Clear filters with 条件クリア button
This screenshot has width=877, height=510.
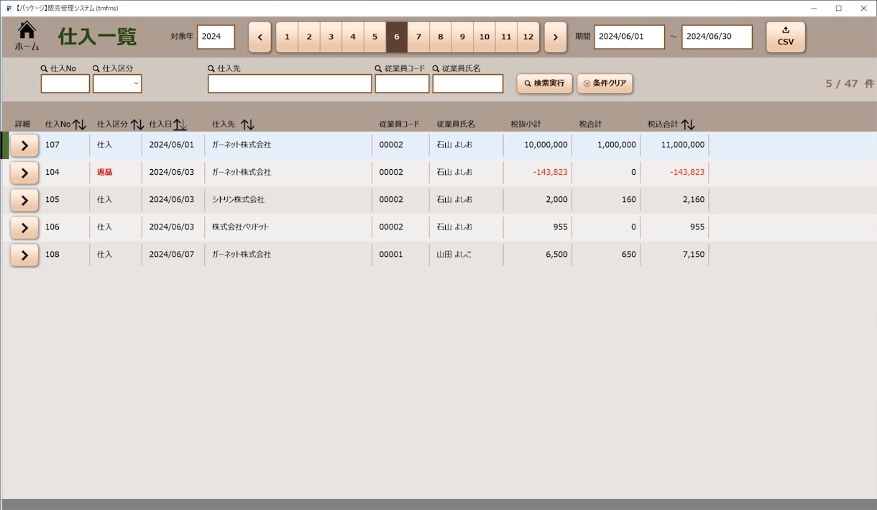click(x=605, y=83)
